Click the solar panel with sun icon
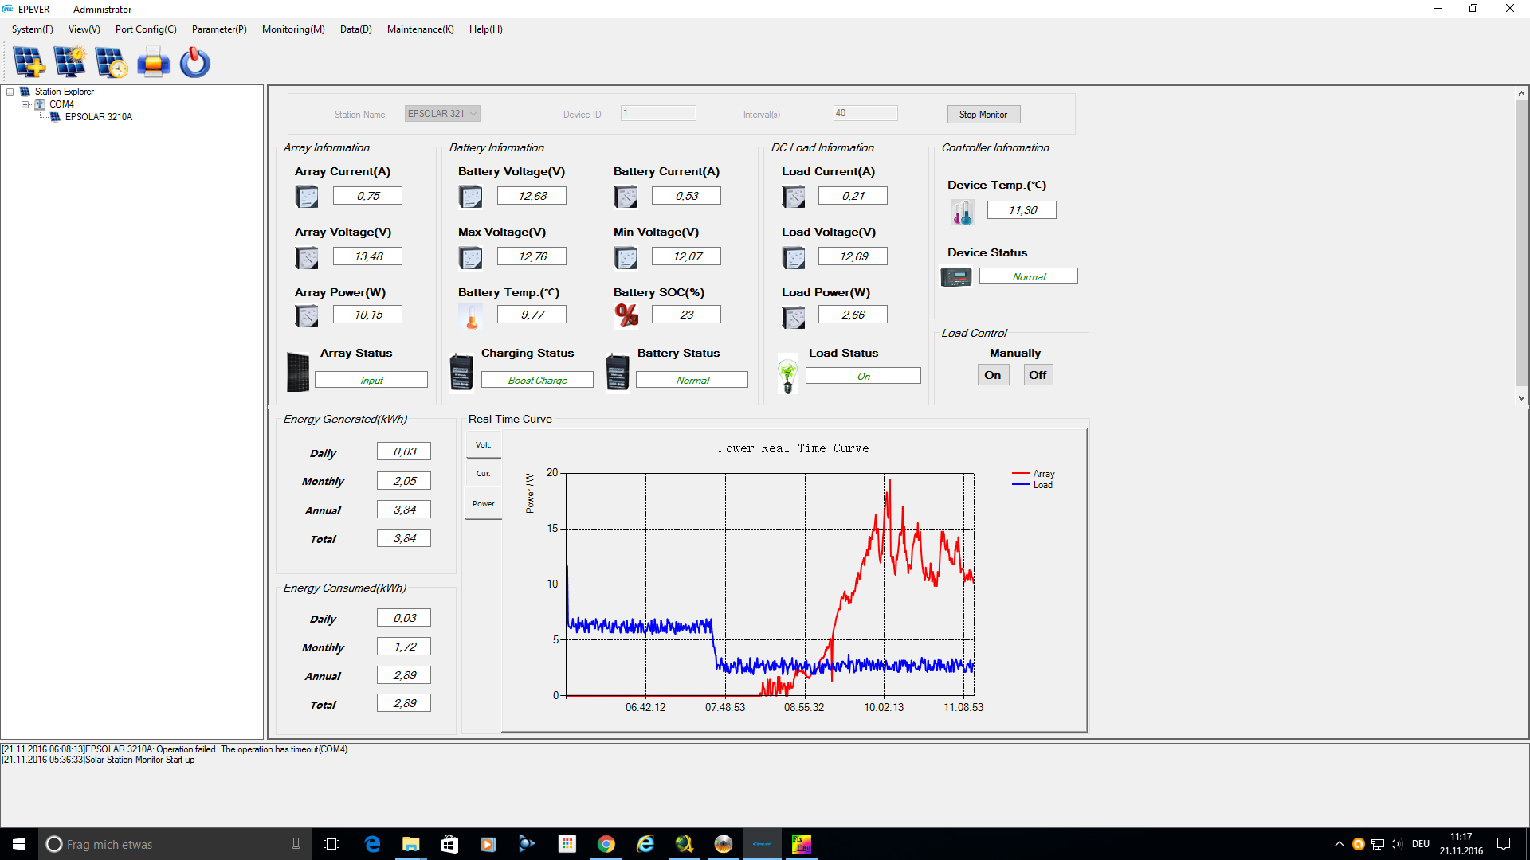 pyautogui.click(x=70, y=62)
